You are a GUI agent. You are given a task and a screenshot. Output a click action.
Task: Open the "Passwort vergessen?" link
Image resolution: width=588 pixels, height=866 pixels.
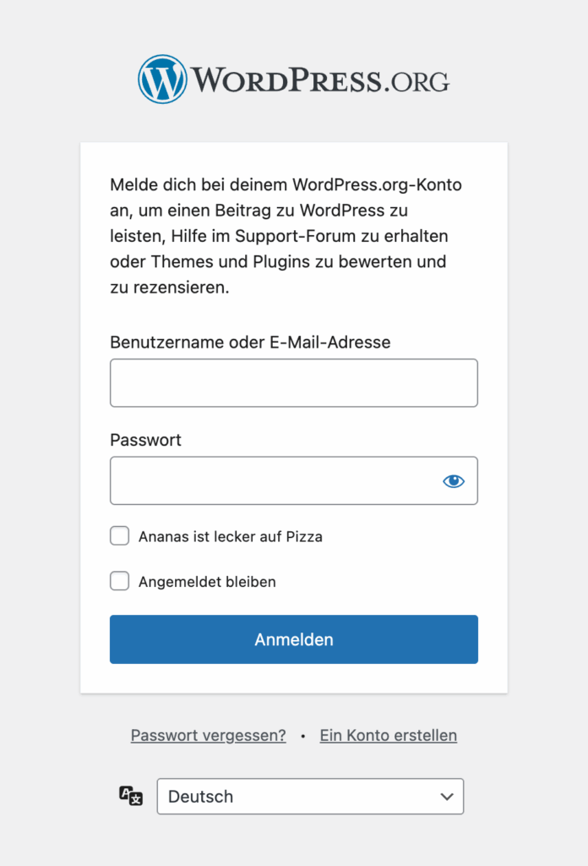click(208, 736)
